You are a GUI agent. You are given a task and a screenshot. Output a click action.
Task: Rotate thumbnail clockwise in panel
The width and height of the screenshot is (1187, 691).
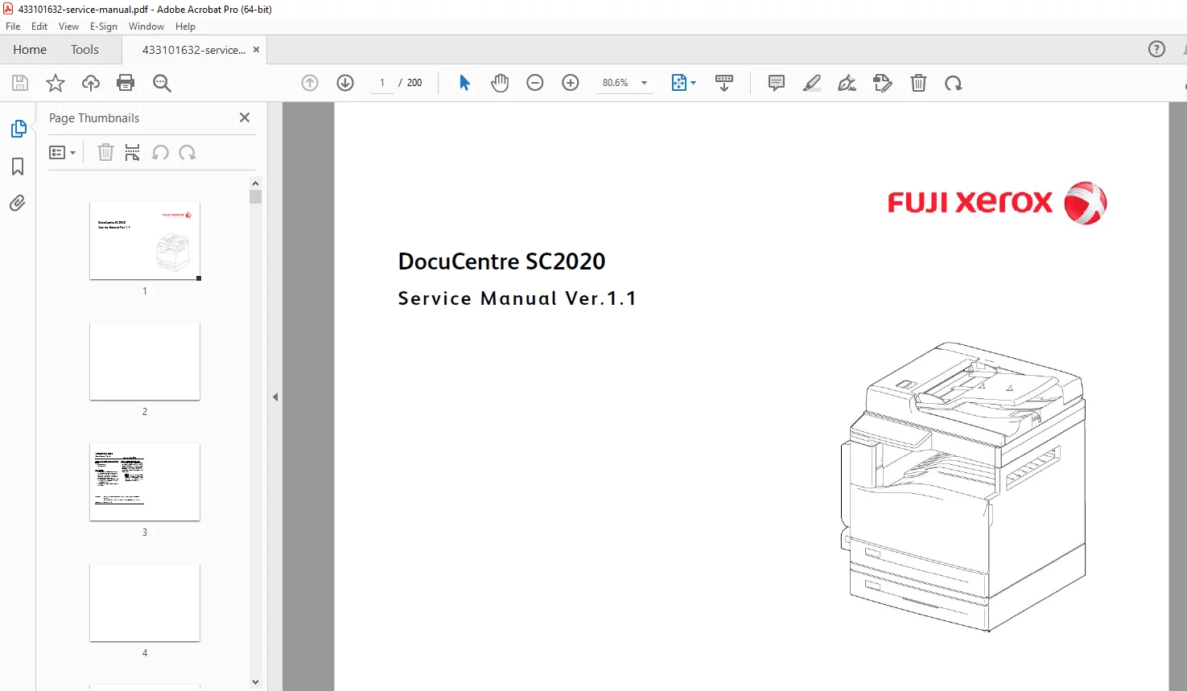point(188,152)
